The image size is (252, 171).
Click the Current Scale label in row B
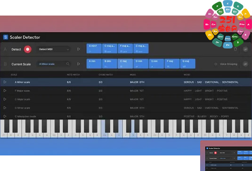[x=21, y=64]
